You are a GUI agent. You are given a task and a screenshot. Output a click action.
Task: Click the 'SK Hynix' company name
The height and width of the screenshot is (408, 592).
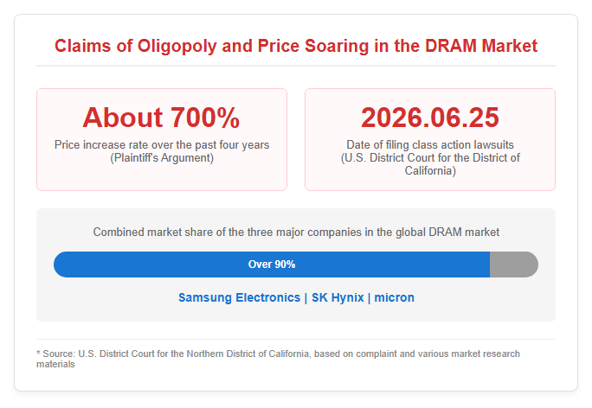point(338,297)
